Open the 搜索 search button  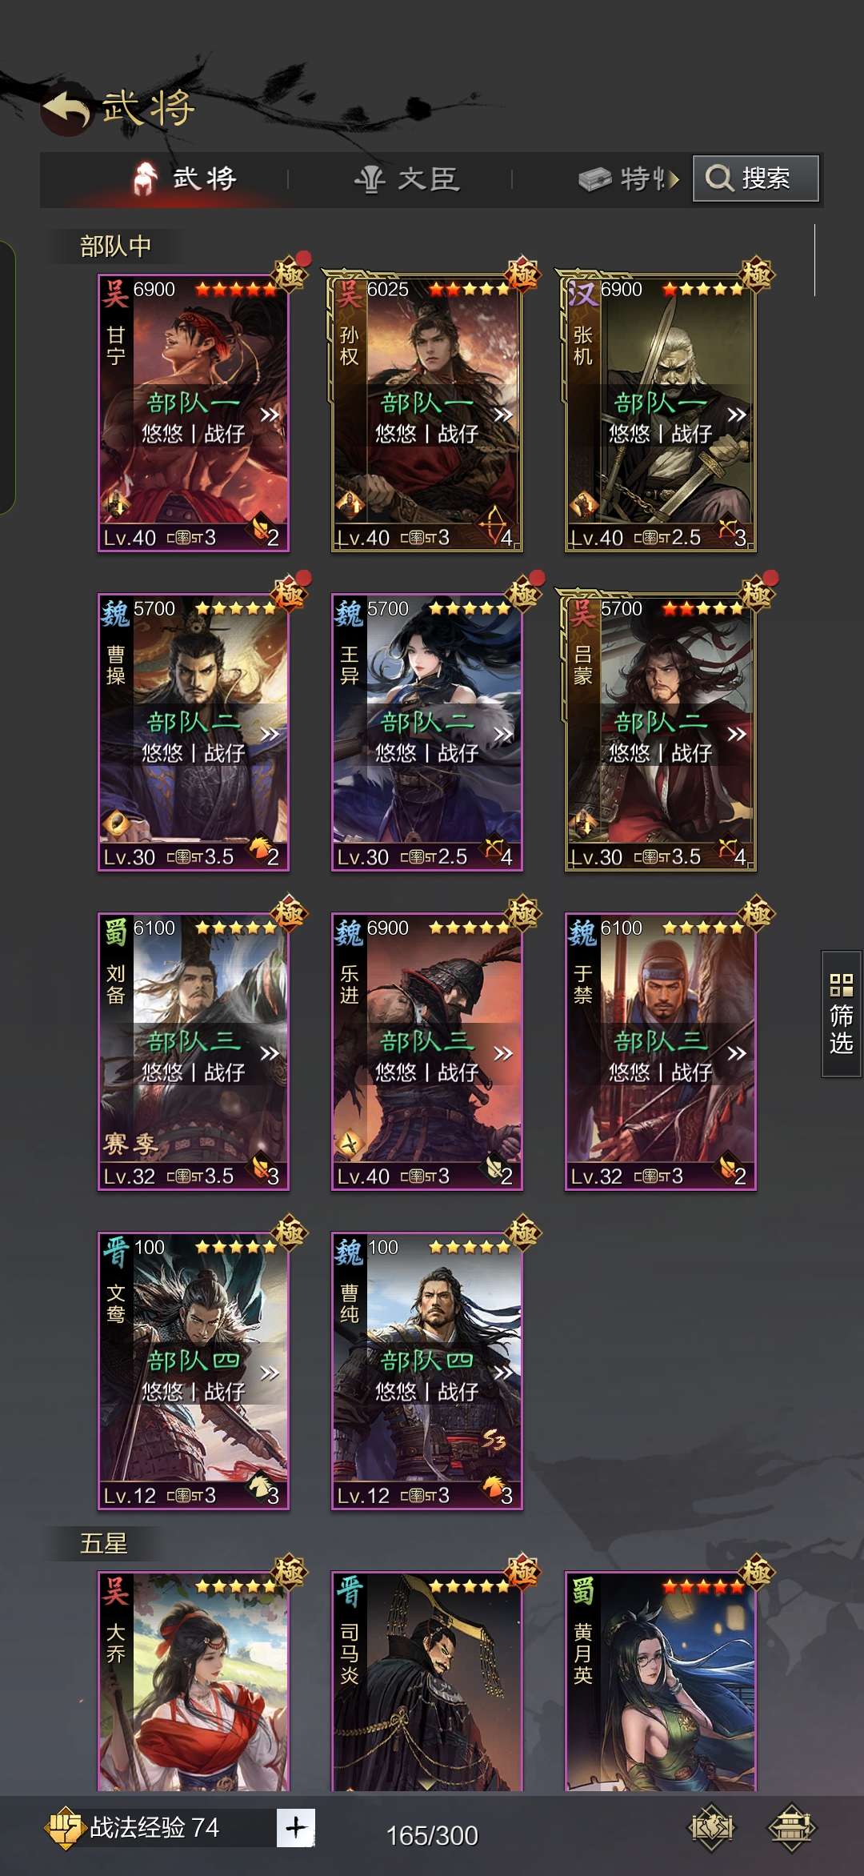[756, 178]
